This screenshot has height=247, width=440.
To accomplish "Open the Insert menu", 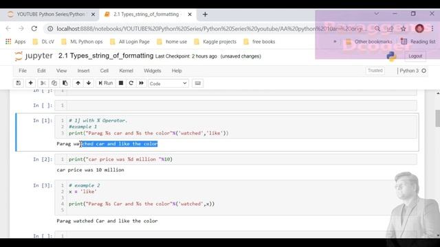I will [x=83, y=71].
